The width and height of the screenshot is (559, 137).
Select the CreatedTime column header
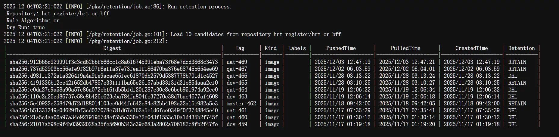click(x=471, y=48)
